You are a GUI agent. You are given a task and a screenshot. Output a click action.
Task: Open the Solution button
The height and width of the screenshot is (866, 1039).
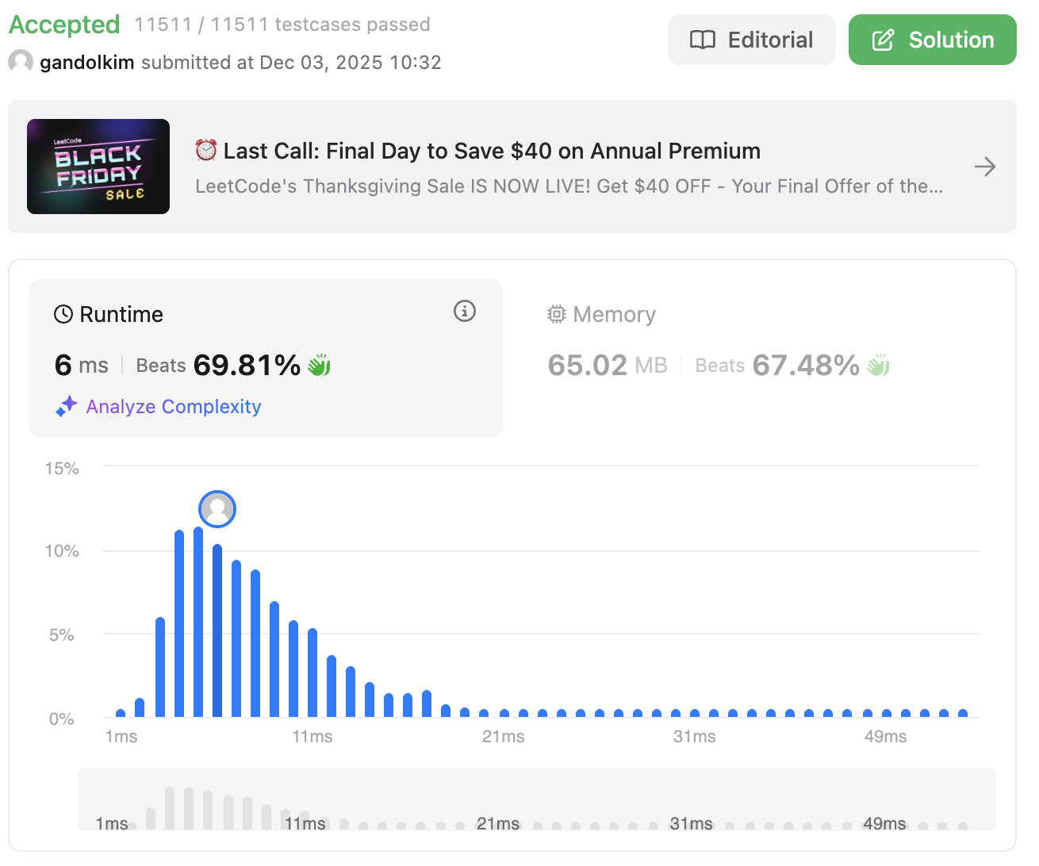tap(932, 40)
